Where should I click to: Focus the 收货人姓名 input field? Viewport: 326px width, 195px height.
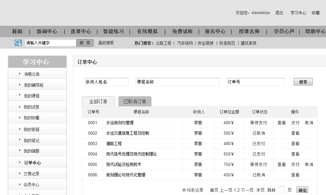(x=106, y=82)
